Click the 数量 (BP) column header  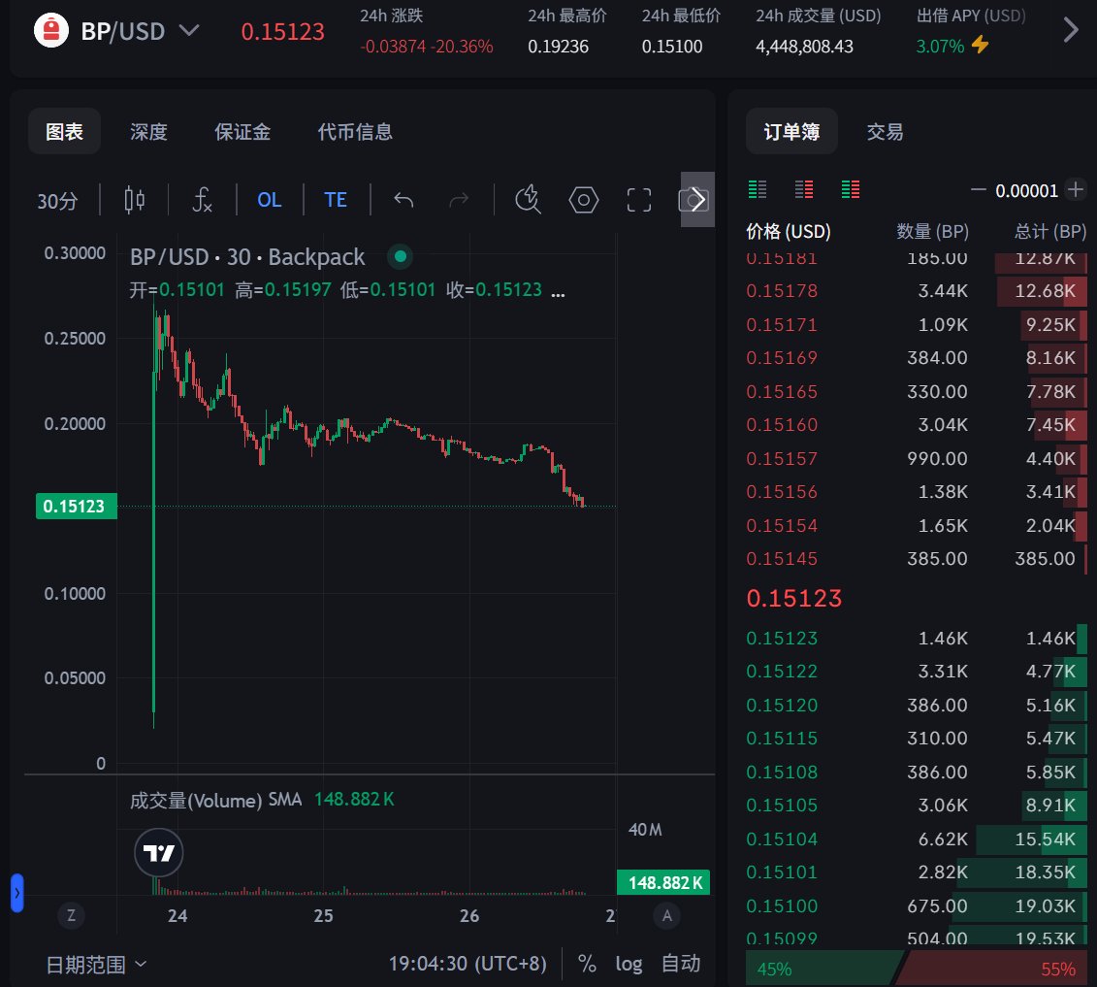[x=932, y=231]
